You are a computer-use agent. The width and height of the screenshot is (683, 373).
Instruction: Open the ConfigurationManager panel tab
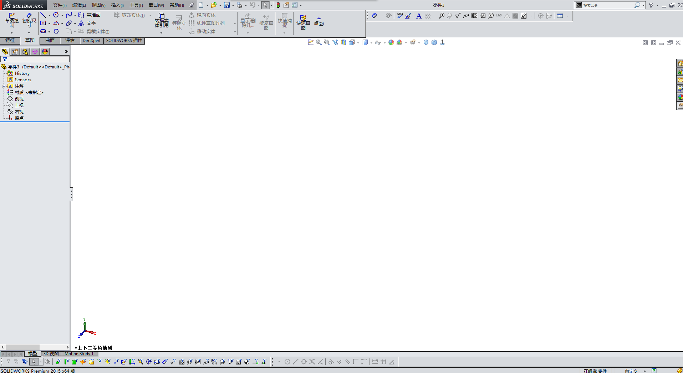click(25, 52)
